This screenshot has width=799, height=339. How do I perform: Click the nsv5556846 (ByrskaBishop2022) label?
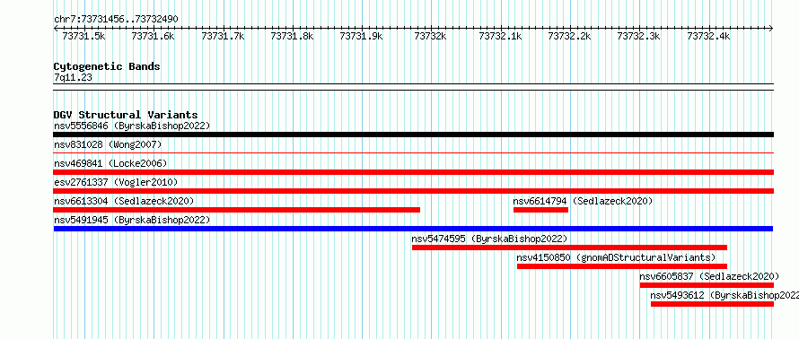[132, 126]
